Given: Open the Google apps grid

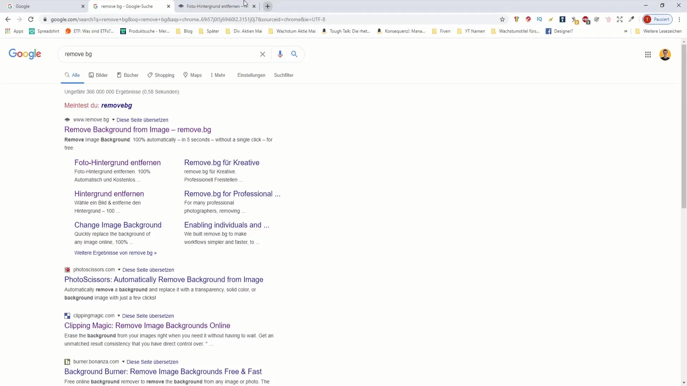Looking at the screenshot, I should click(x=648, y=55).
